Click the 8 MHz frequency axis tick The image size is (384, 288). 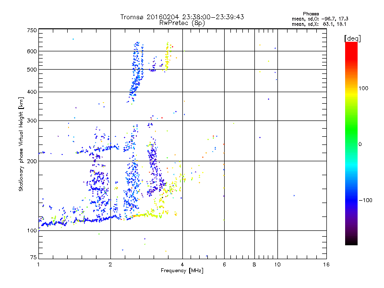pyautogui.click(x=254, y=264)
